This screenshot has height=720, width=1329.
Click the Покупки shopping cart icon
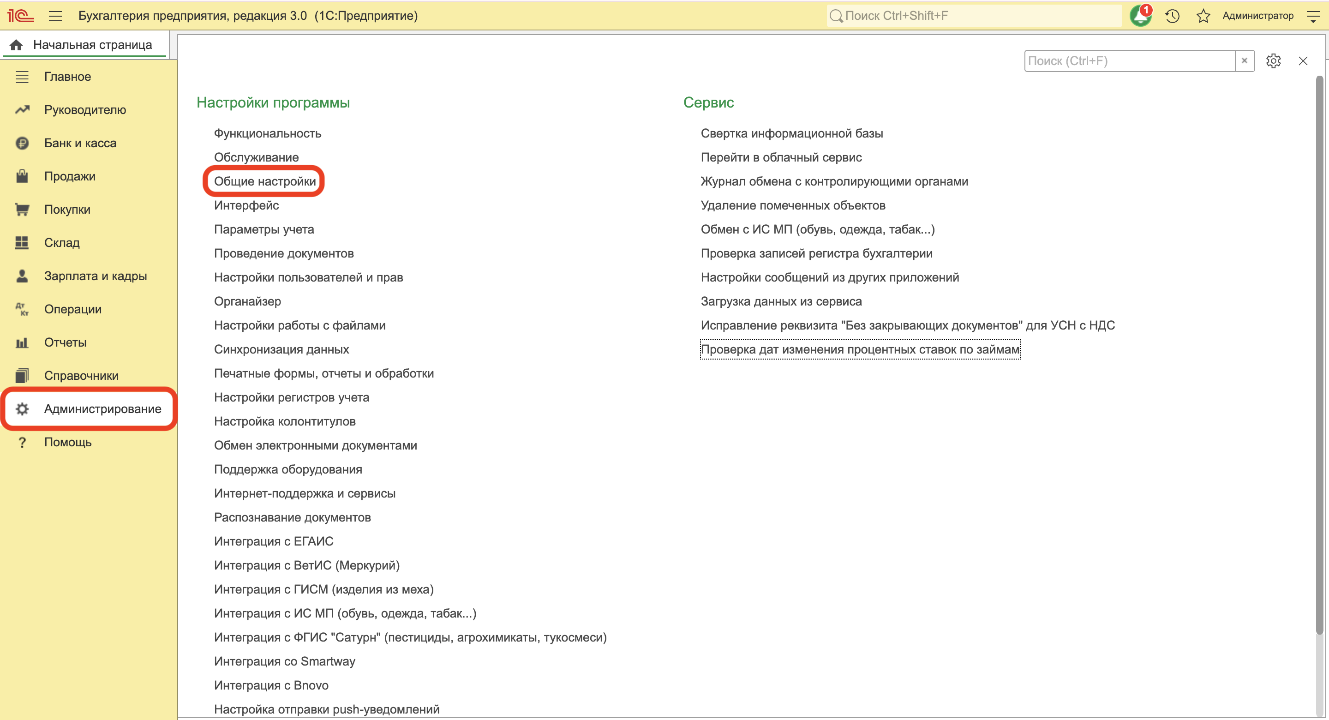pos(22,210)
